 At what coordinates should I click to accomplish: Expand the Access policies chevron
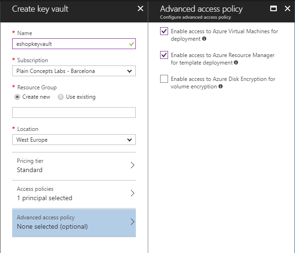click(x=132, y=193)
